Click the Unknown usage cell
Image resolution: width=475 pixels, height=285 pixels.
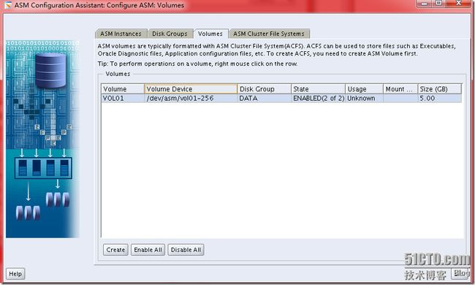(364, 98)
